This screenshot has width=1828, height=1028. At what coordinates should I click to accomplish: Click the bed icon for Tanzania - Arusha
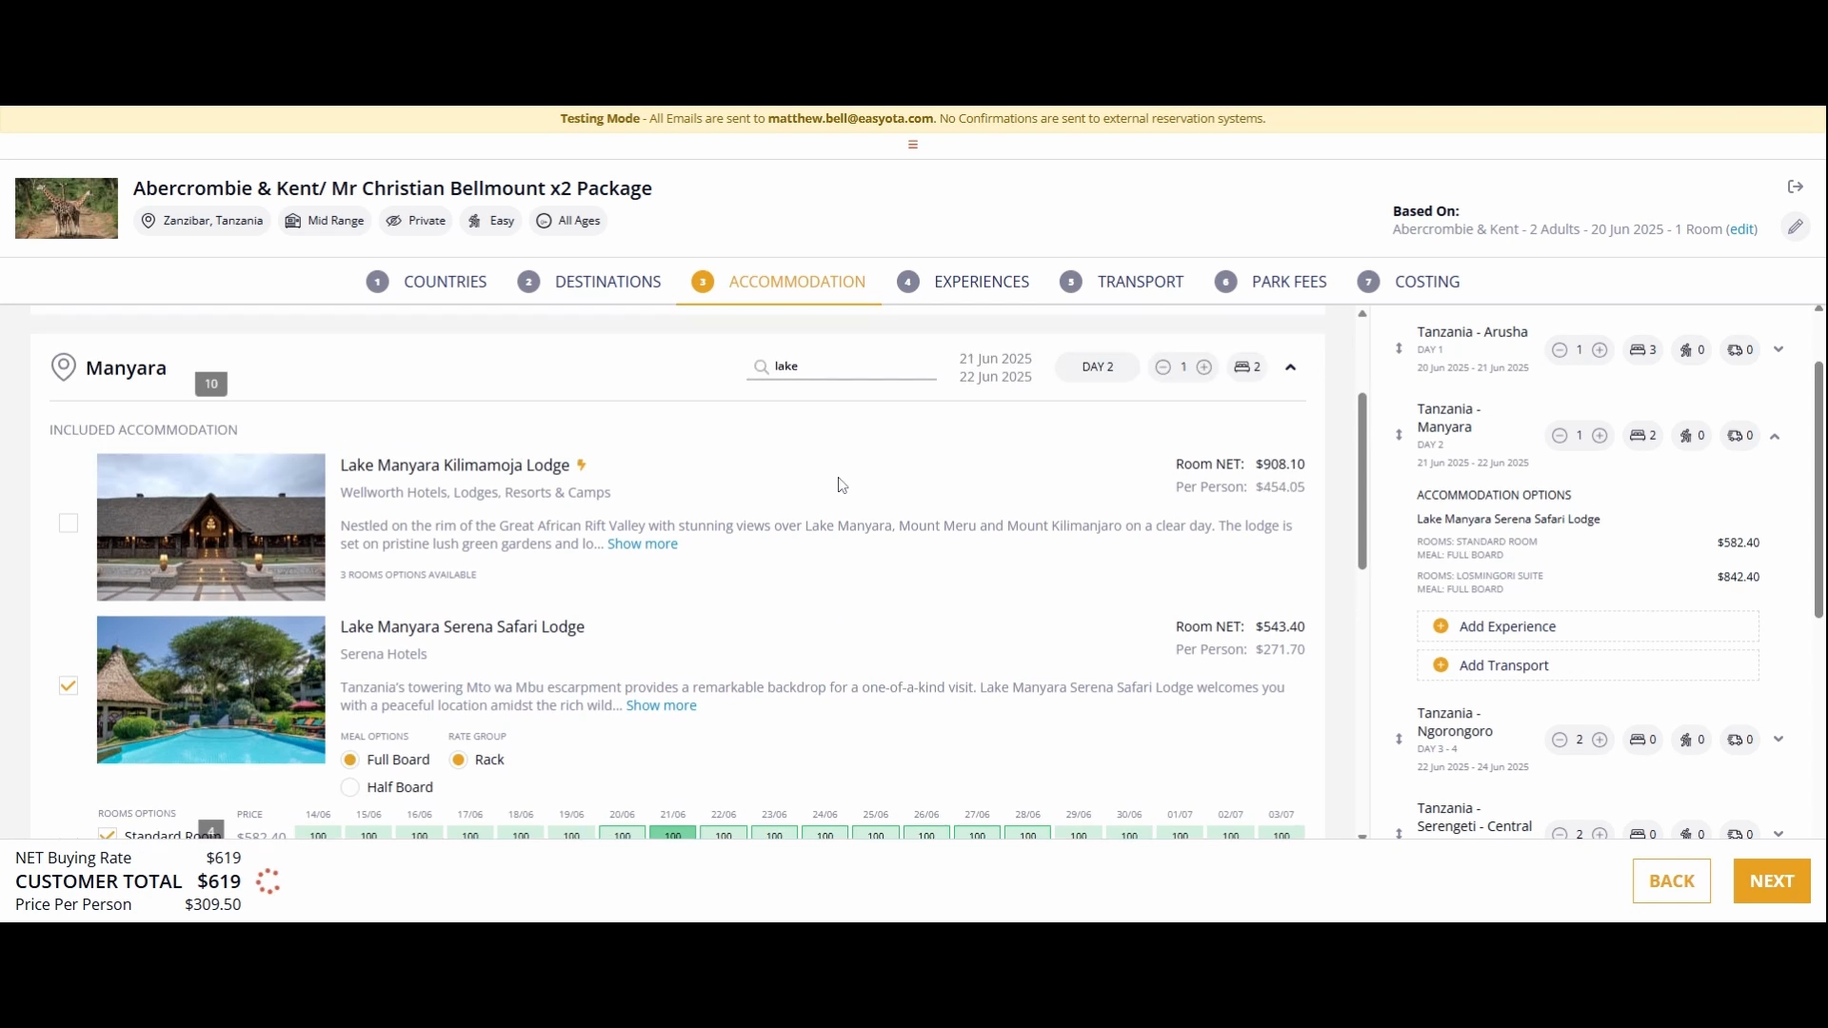pos(1638,350)
